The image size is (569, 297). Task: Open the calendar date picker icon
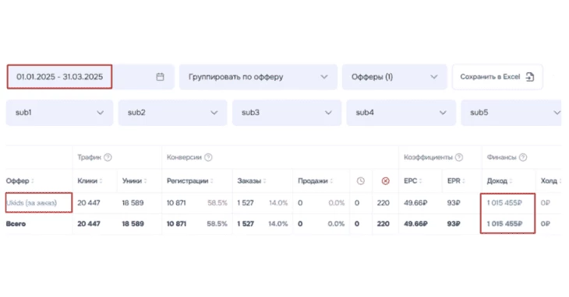click(160, 77)
